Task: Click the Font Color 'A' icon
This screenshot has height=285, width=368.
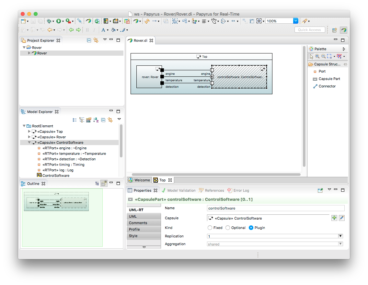Action: (103, 30)
